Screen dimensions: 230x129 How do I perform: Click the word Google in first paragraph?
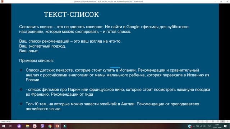coord(133,27)
